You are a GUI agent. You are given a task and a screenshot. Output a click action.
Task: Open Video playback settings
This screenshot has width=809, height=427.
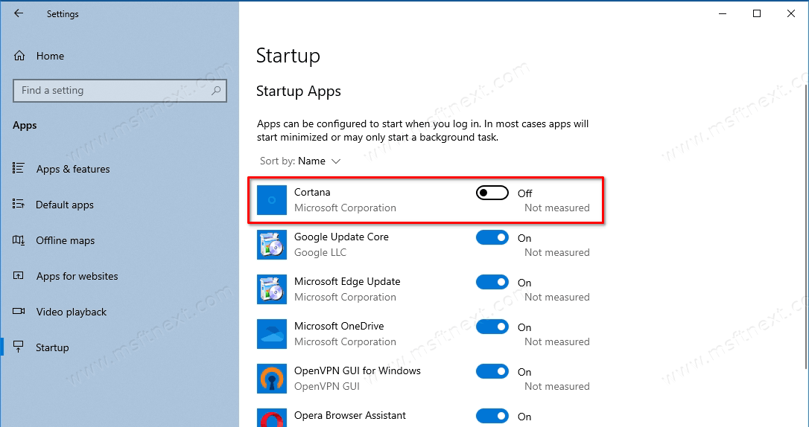pos(71,312)
